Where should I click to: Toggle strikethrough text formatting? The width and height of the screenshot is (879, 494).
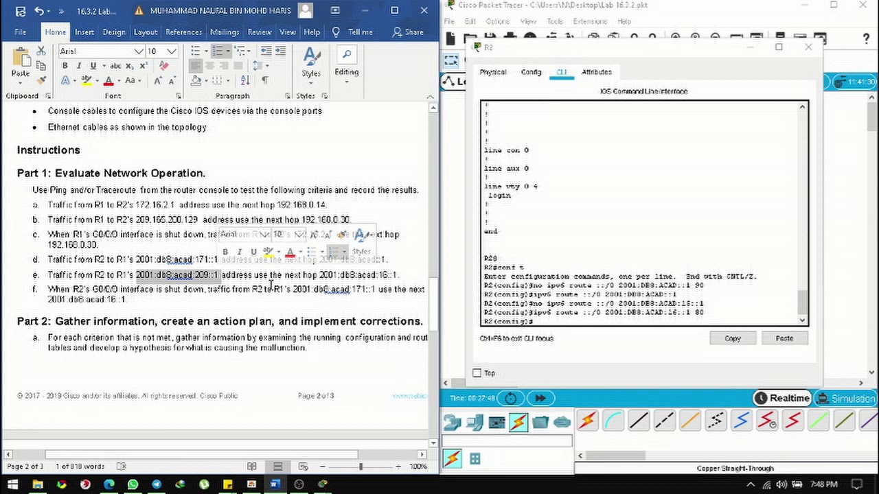click(115, 66)
